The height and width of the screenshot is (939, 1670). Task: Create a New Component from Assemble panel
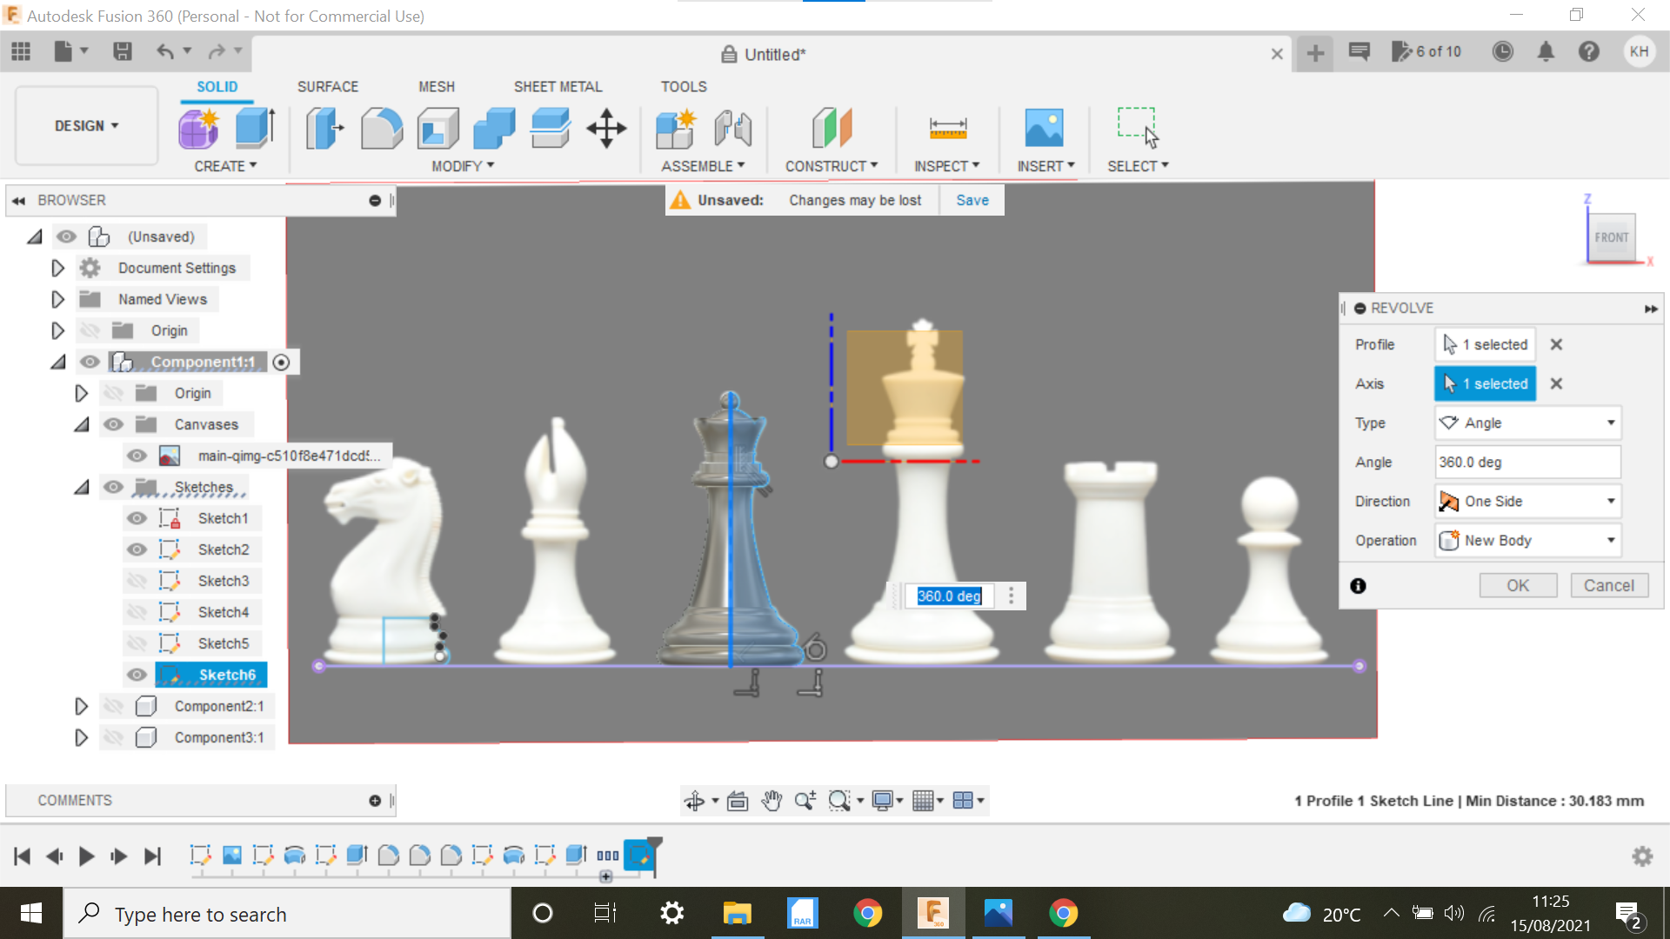click(x=678, y=128)
